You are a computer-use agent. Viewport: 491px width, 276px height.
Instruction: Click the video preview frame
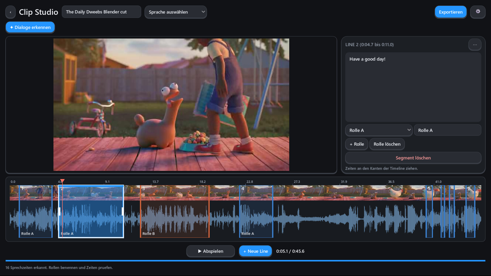[171, 105]
